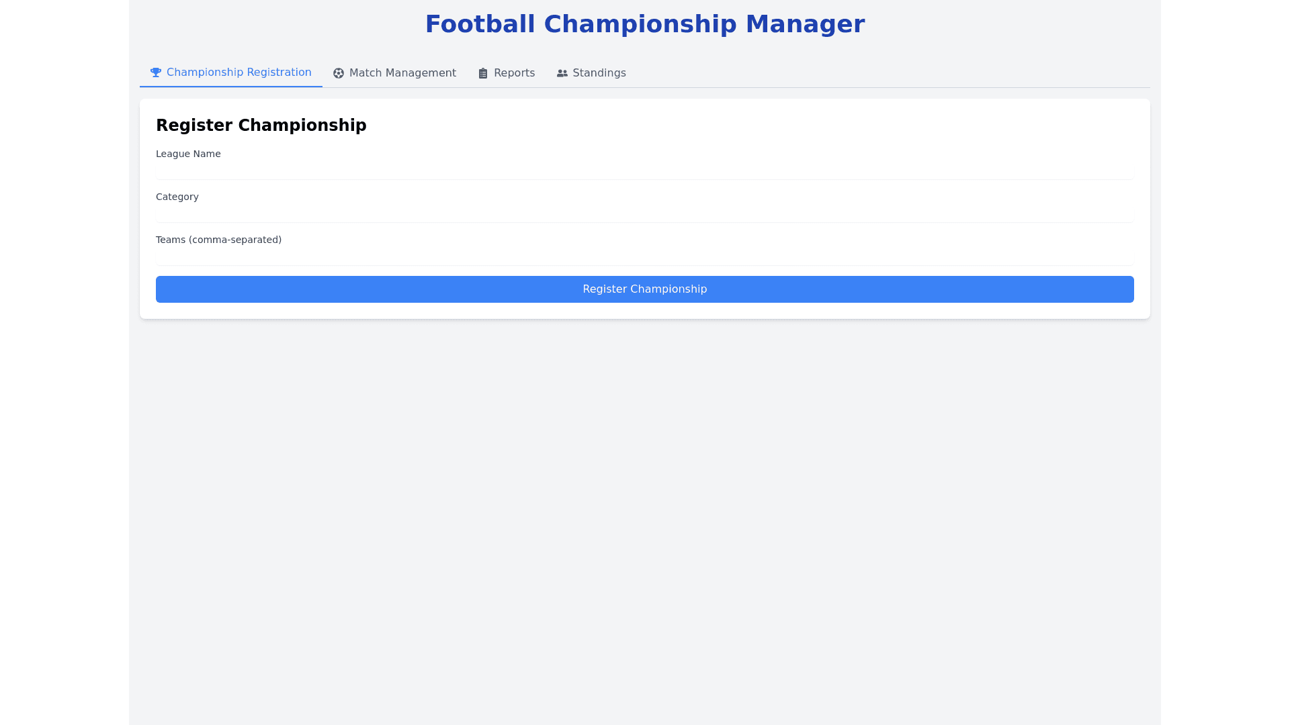Click the trophy icon on Championship Registration
The height and width of the screenshot is (725, 1290).
click(x=156, y=72)
